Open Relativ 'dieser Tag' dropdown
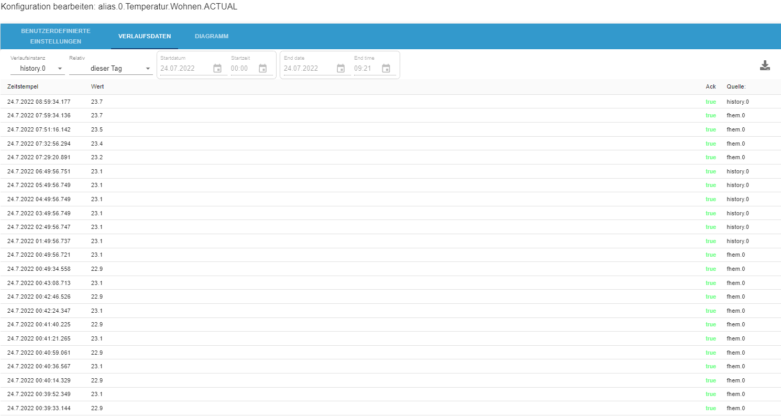 click(x=111, y=68)
